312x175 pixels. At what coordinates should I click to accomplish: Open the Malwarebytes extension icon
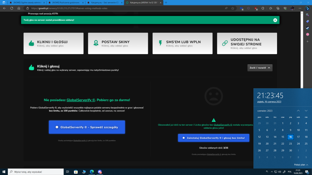point(241,8)
